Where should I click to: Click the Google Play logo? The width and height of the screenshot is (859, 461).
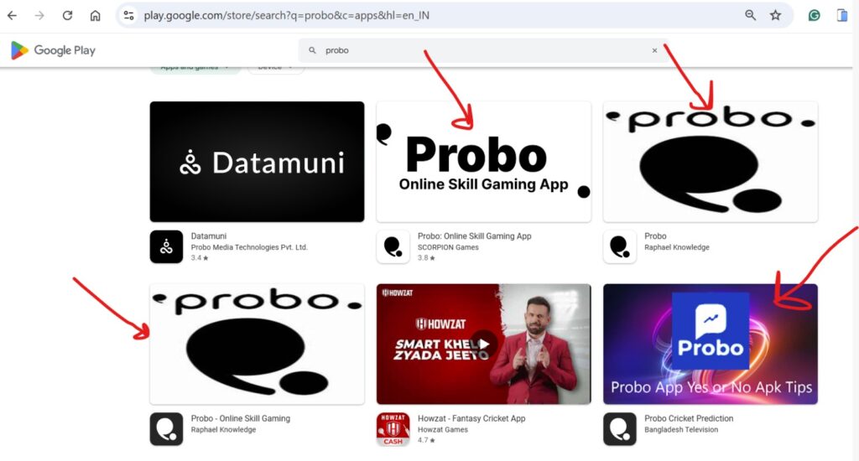53,50
